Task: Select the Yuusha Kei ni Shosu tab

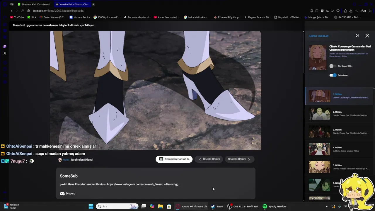Action: pyautogui.click(x=73, y=4)
